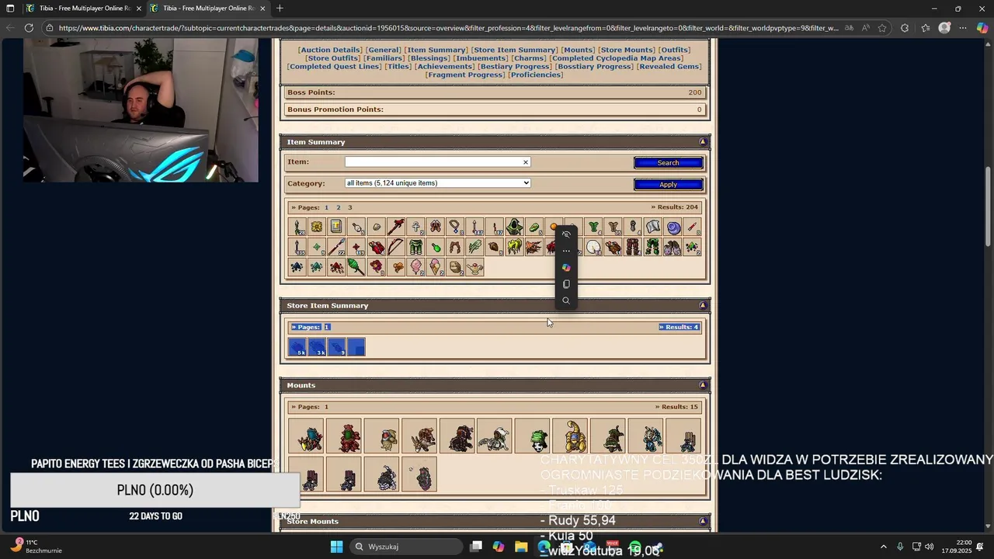This screenshot has width=994, height=559.
Task: Select the golden oil lamp item
Action: point(474,268)
